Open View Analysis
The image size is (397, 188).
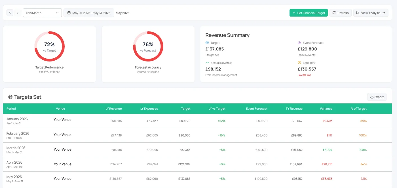tap(371, 13)
